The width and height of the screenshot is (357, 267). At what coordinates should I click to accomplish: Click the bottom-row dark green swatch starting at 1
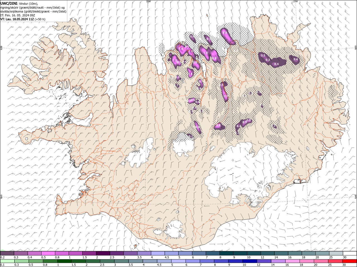coord(64,261)
